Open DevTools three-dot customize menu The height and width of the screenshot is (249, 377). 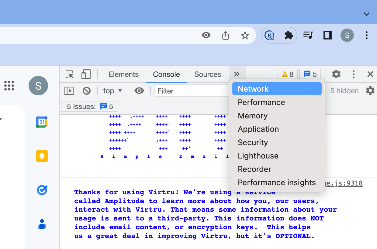tap(353, 74)
